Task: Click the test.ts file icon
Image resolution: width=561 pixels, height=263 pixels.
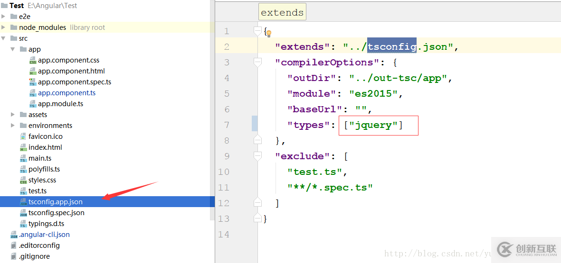Action: 23,191
